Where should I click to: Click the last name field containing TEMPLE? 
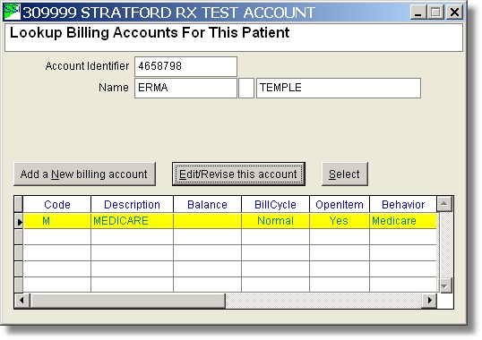339,88
